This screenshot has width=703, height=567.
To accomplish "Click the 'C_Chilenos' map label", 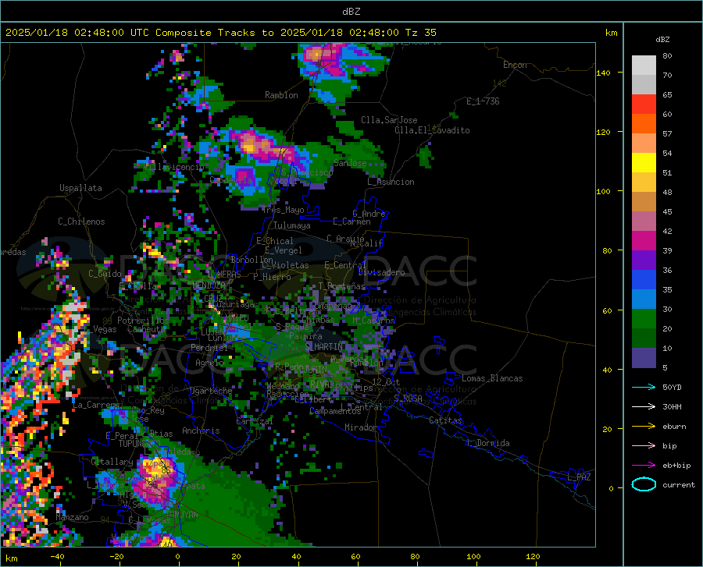I will (x=81, y=221).
